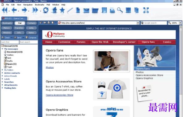Click the author mode page icon

pos(53,23)
